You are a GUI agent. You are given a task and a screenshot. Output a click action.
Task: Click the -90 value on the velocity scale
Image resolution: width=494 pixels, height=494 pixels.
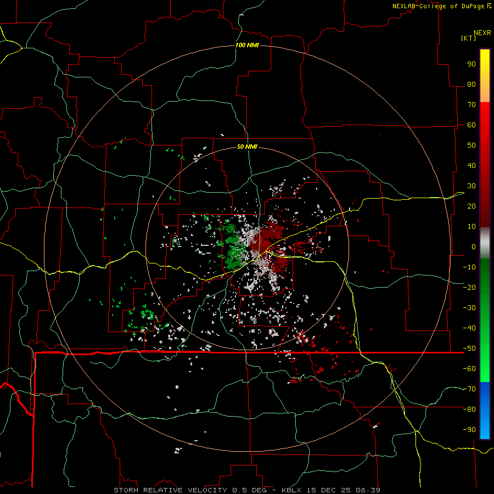(x=469, y=430)
